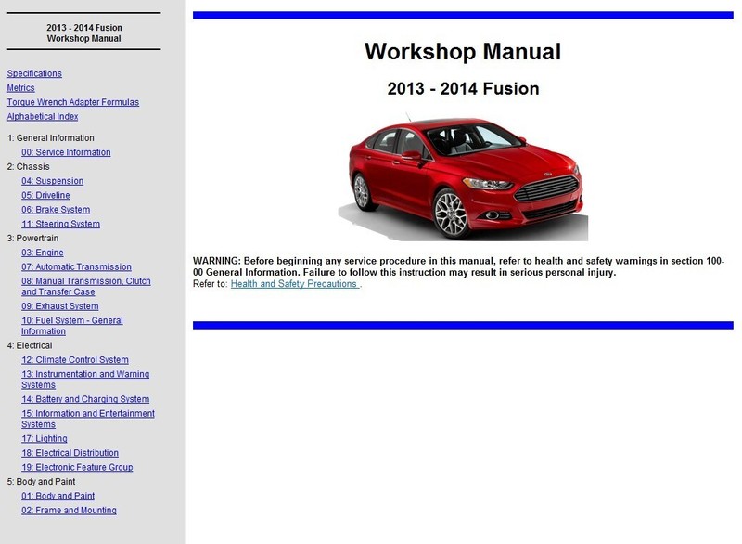The width and height of the screenshot is (742, 544).
Task: Open 02: Frame and Mounting section
Action: 69,510
